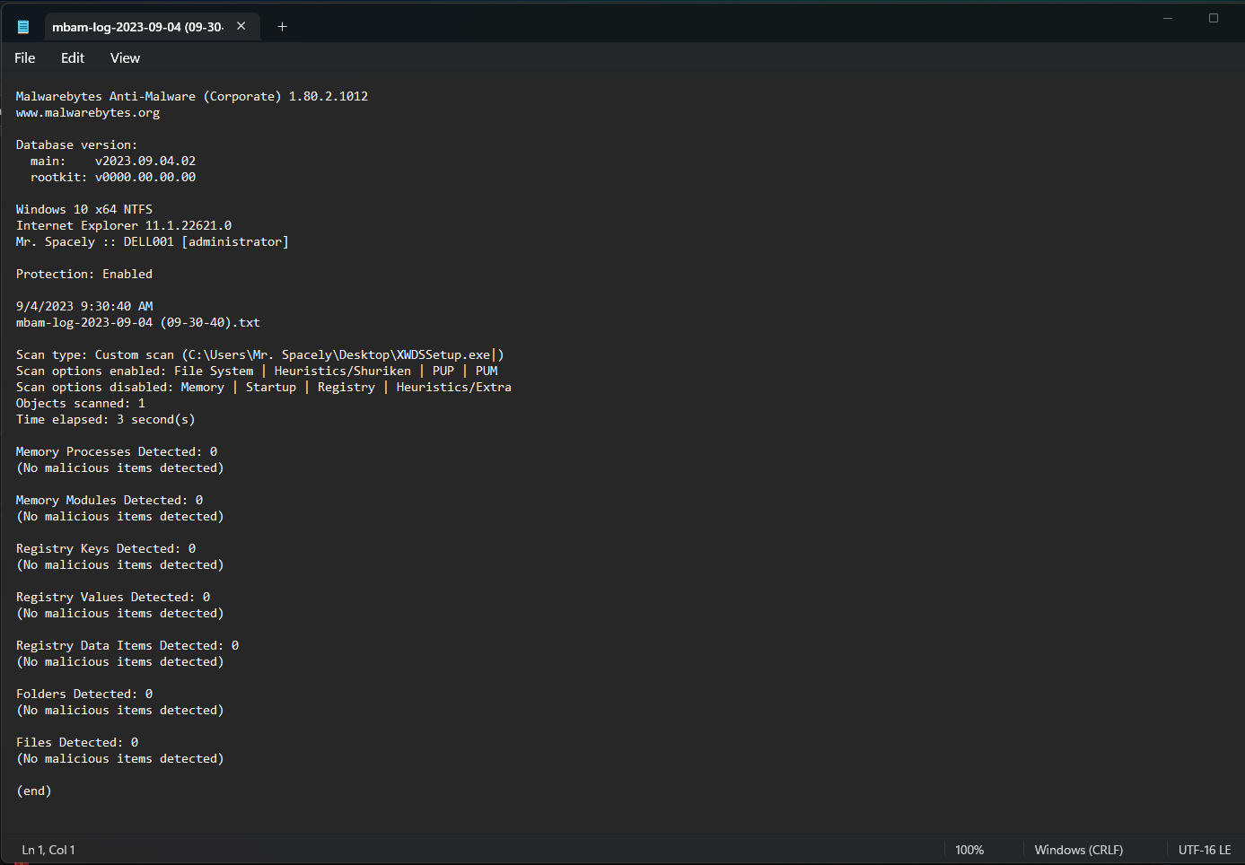Click the 'Memory Processes Detected: 0' line
This screenshot has width=1245, height=865.
click(x=117, y=452)
